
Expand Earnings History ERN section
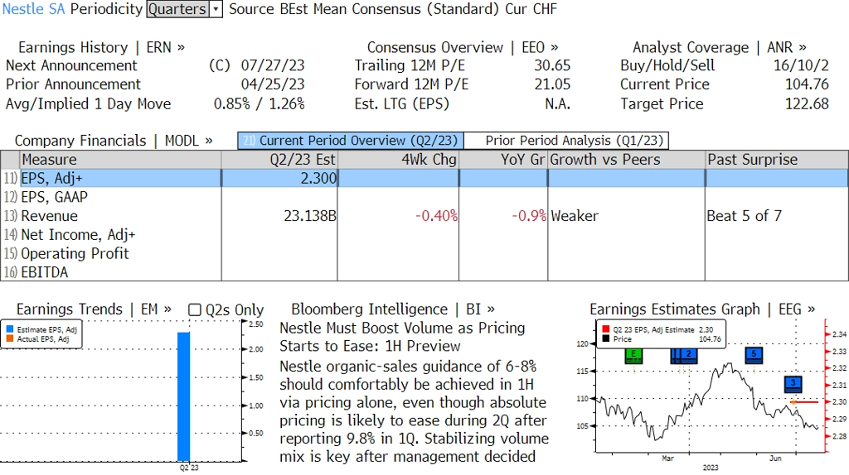coord(101,47)
